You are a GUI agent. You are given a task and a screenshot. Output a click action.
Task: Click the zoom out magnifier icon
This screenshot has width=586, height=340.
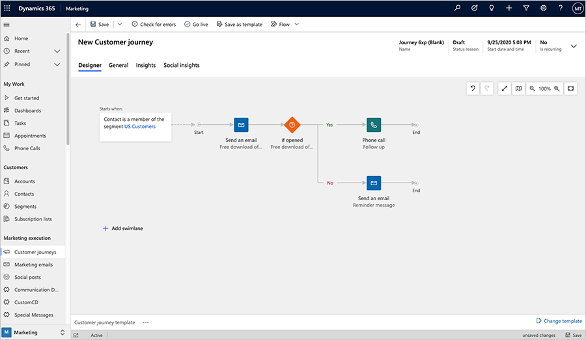click(533, 88)
